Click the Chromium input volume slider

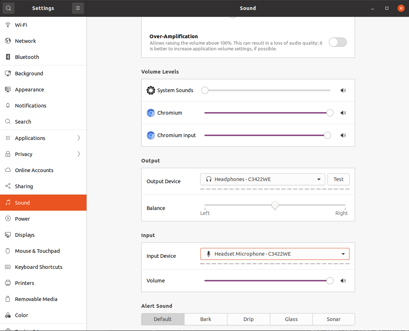click(267, 135)
